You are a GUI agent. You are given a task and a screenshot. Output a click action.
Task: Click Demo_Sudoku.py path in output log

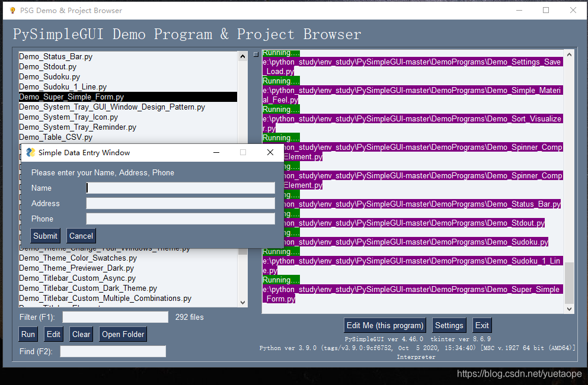click(416, 242)
